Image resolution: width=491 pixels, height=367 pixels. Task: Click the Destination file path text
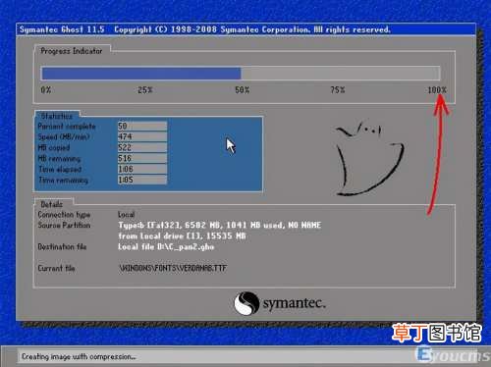[x=166, y=246]
